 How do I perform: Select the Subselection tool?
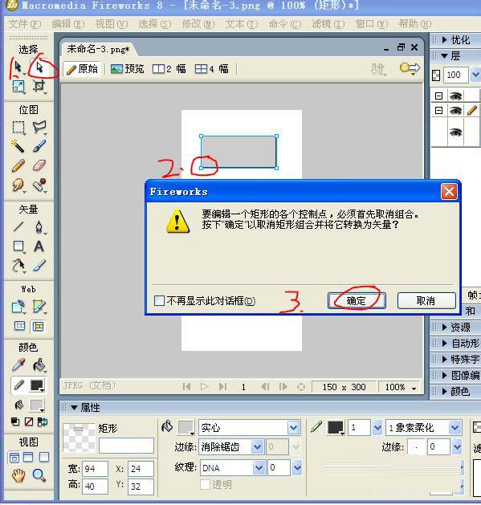tap(39, 67)
